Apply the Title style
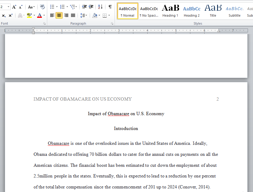Viewport: 253px width, 192px height. (213, 11)
